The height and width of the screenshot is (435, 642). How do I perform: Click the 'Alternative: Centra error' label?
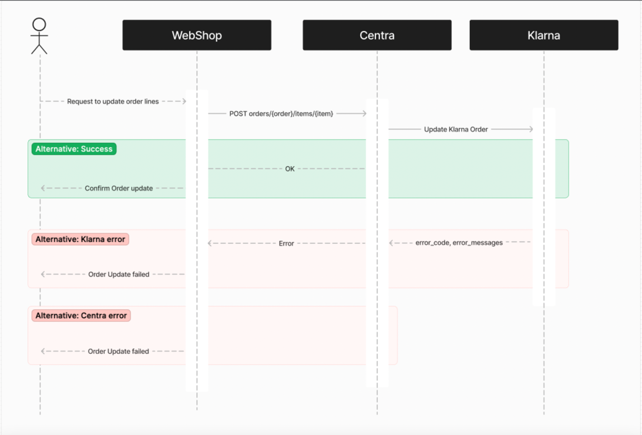81,316
